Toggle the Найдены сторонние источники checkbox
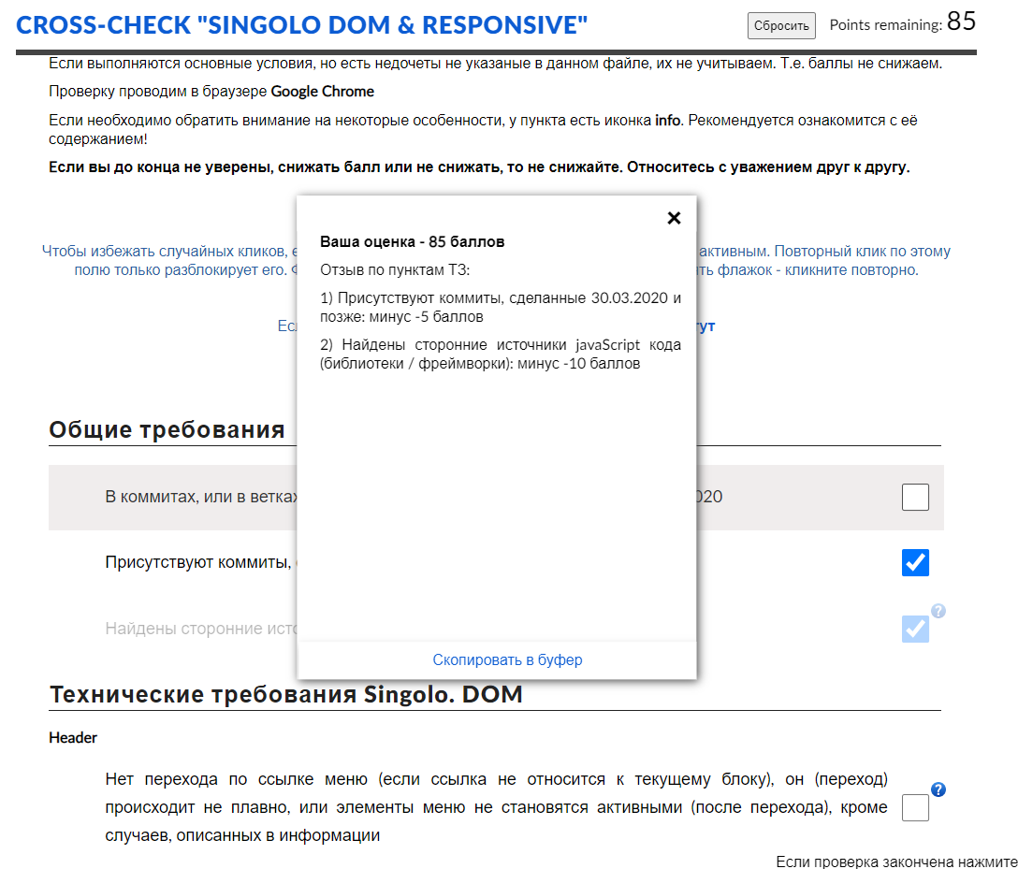The width and height of the screenshot is (1018, 869). point(915,629)
